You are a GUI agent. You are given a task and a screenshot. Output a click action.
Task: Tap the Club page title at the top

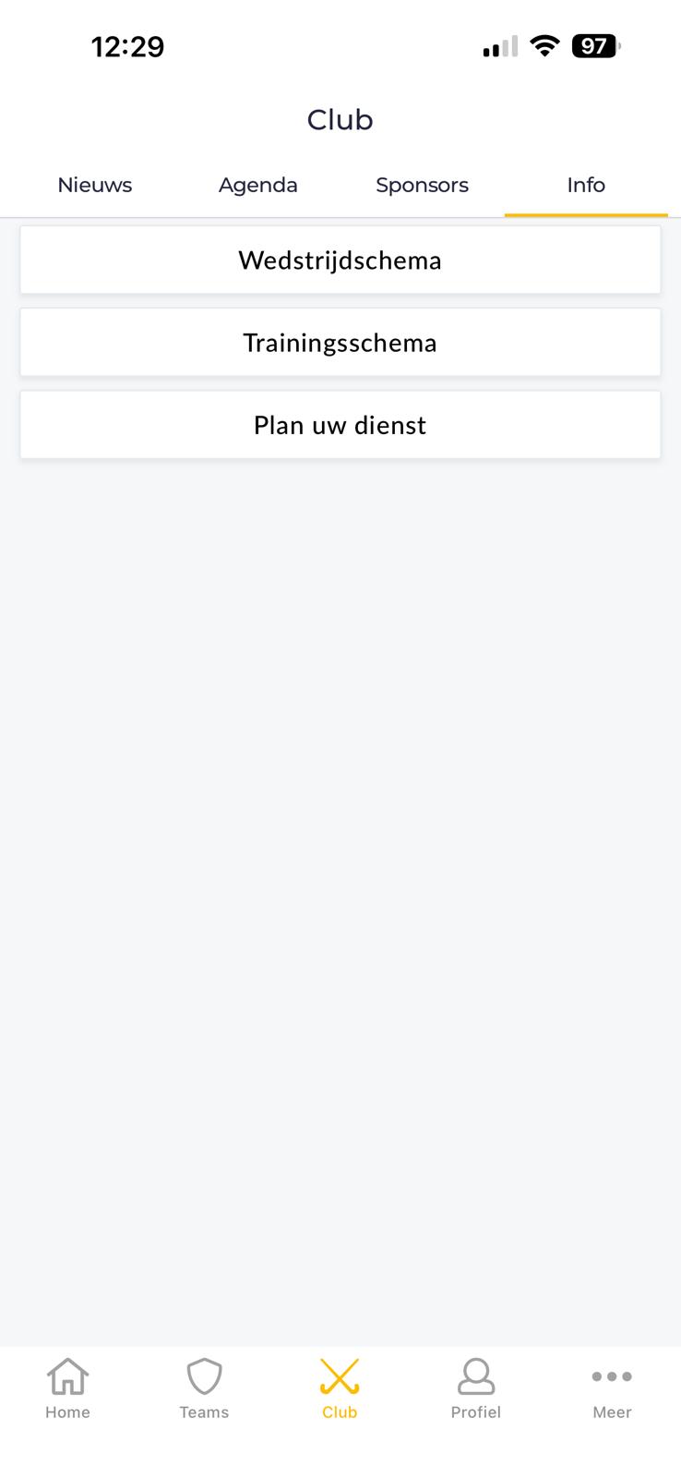pyautogui.click(x=340, y=120)
